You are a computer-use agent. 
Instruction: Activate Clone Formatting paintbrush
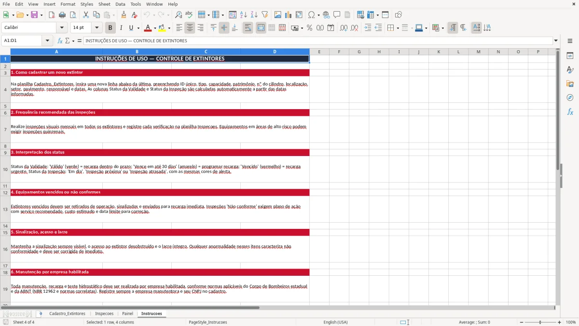point(124,15)
